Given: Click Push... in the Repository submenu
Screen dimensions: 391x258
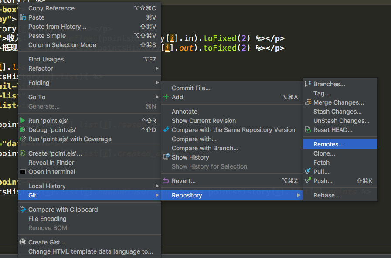Looking at the screenshot, I should 323,181.
